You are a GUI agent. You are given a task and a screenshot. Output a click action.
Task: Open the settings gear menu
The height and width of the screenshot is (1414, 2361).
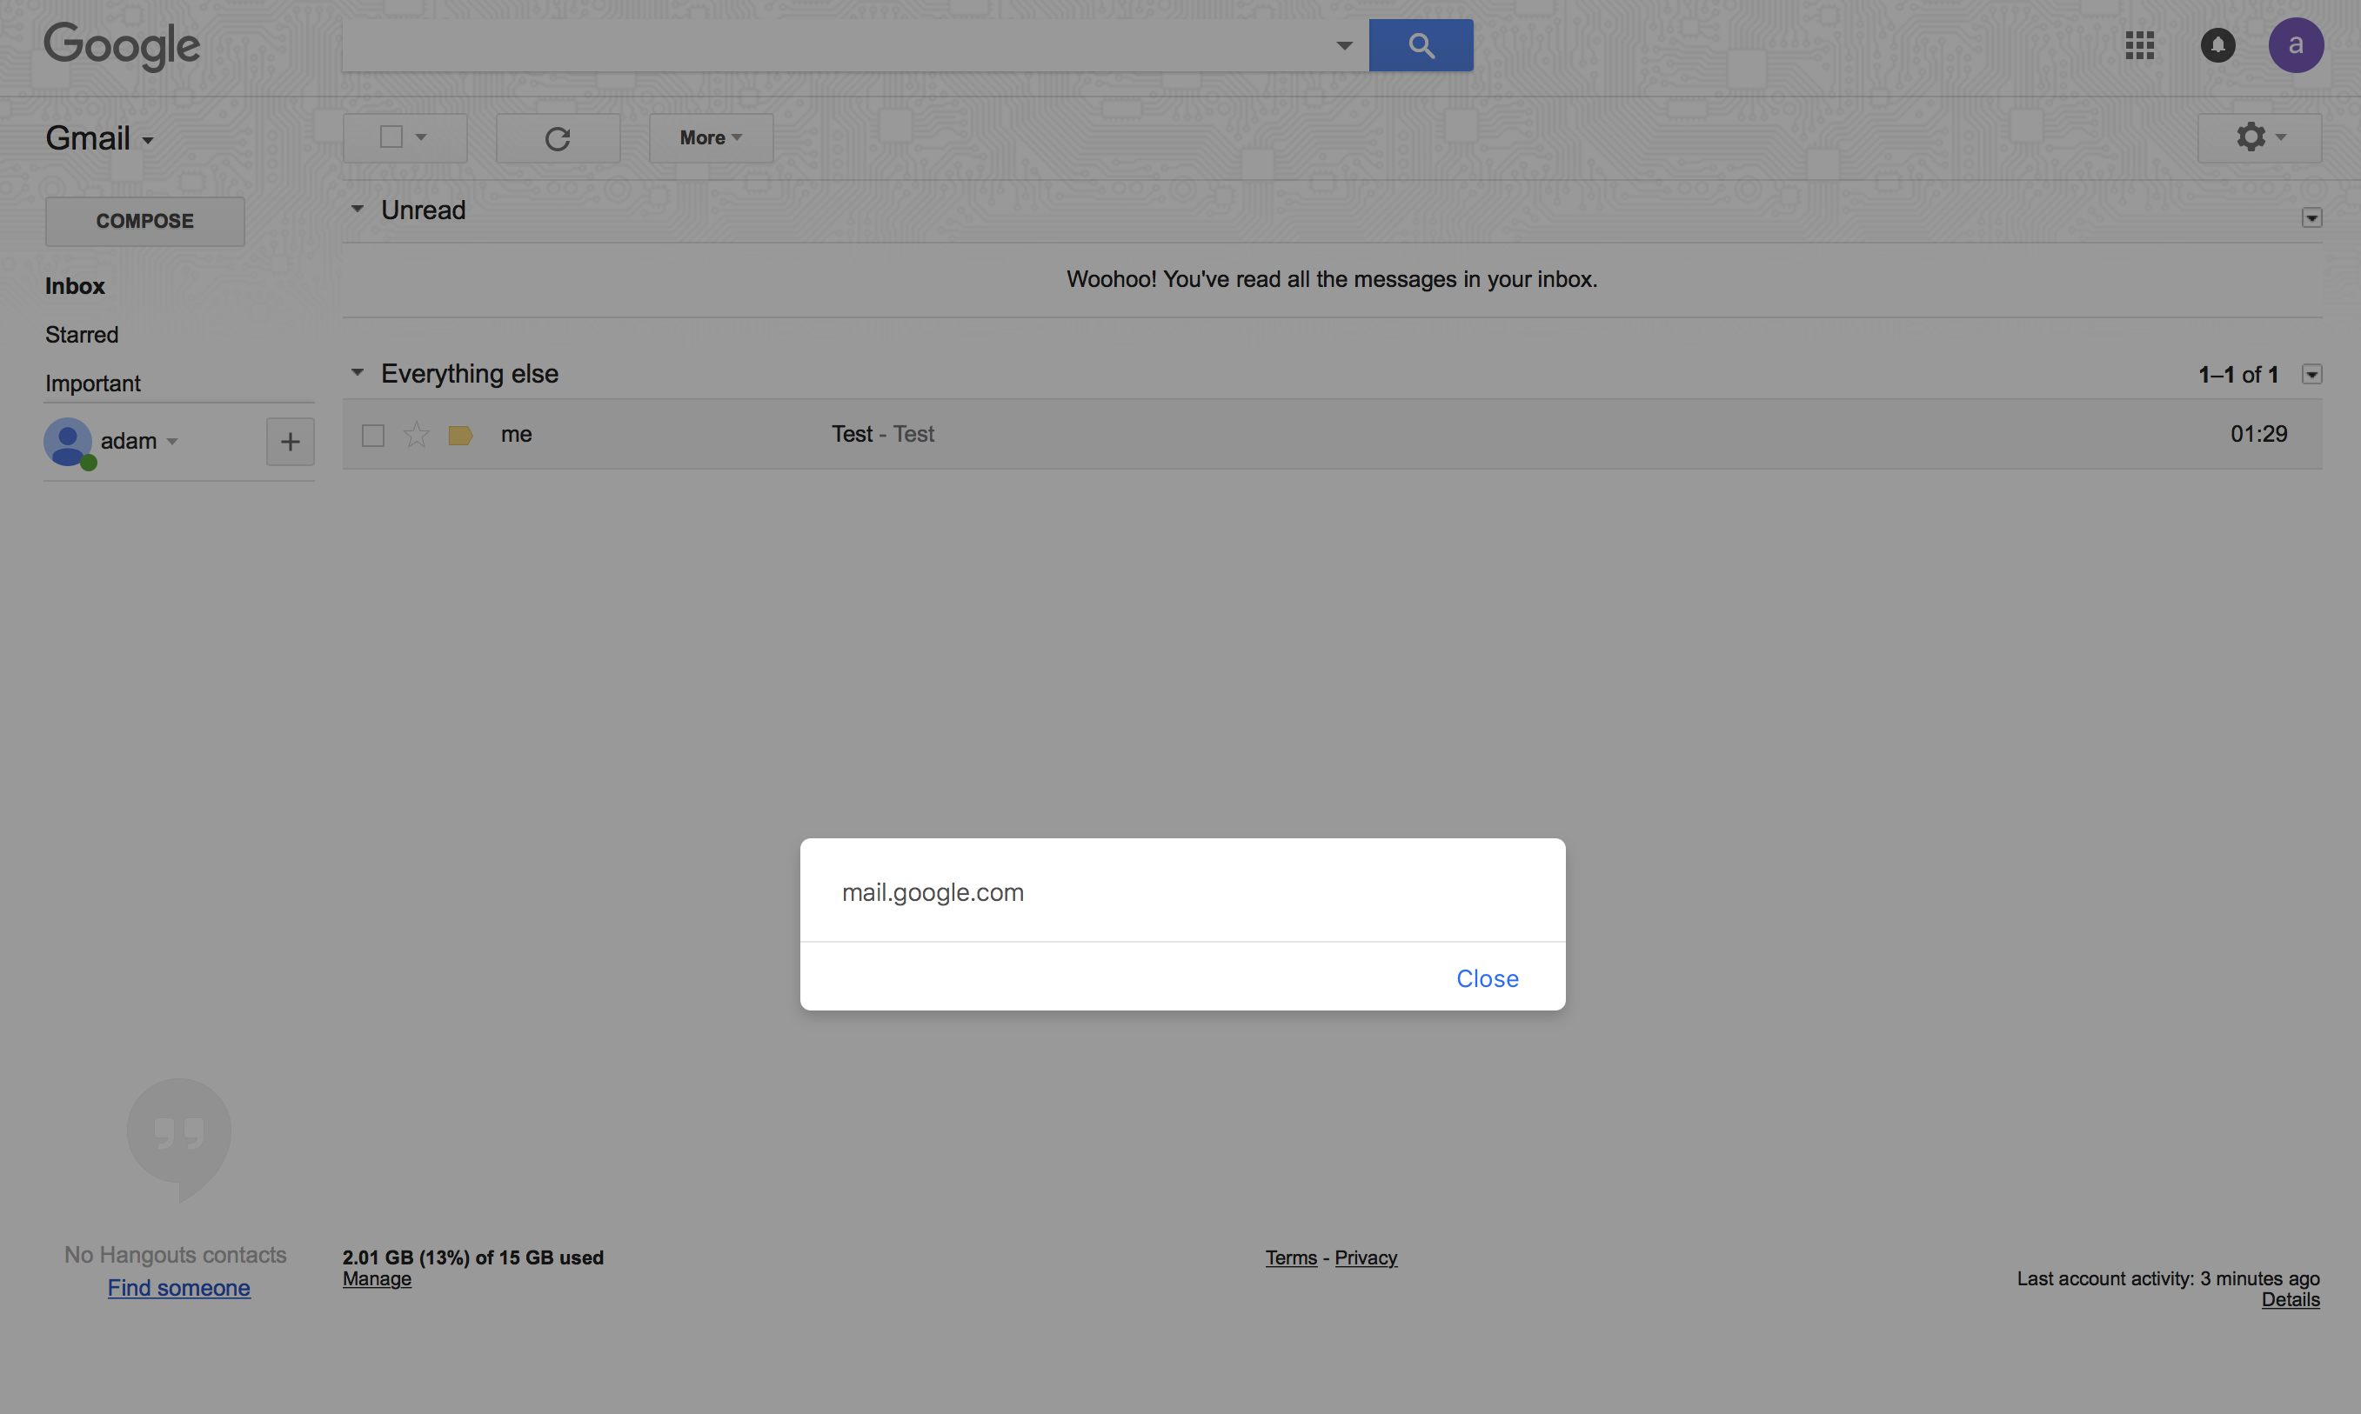(x=2259, y=138)
